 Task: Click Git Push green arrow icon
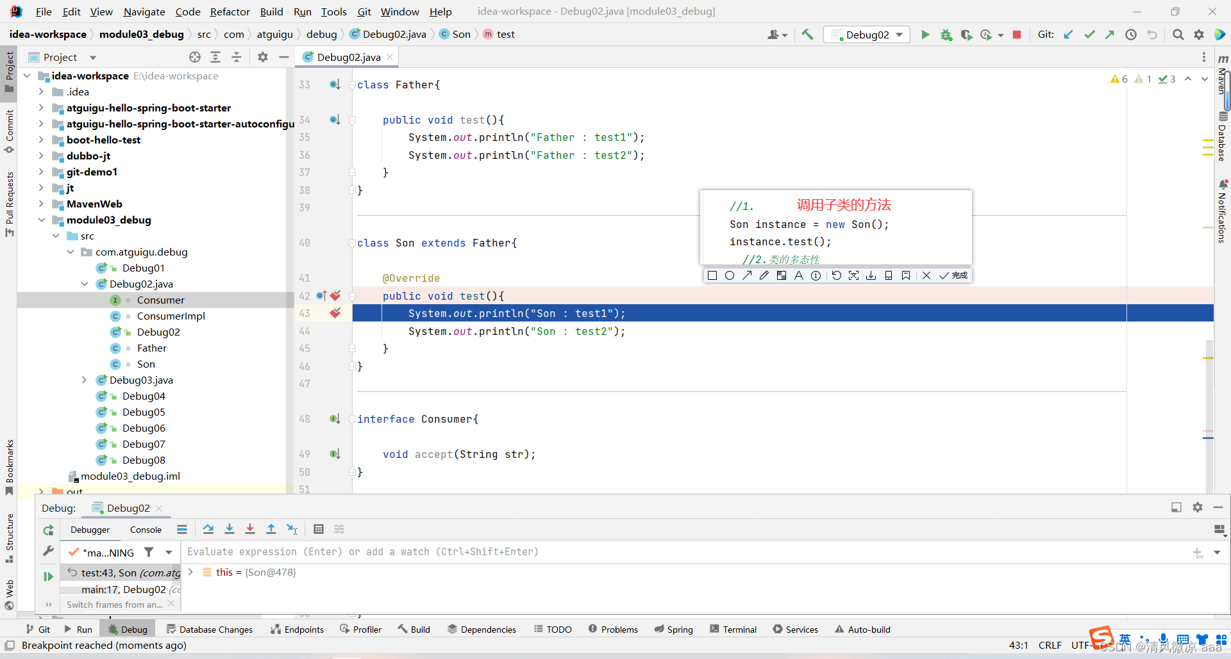[1110, 35]
